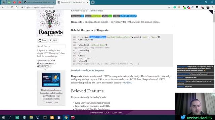Open the green chat app in taskbar
Viewport: 215px width, 120px height.
17,117
